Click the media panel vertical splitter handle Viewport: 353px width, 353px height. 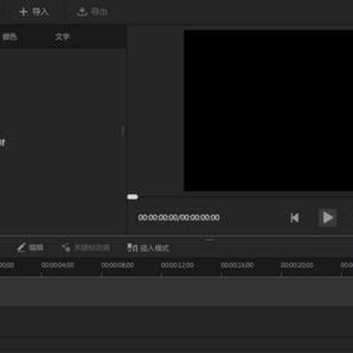click(x=123, y=130)
